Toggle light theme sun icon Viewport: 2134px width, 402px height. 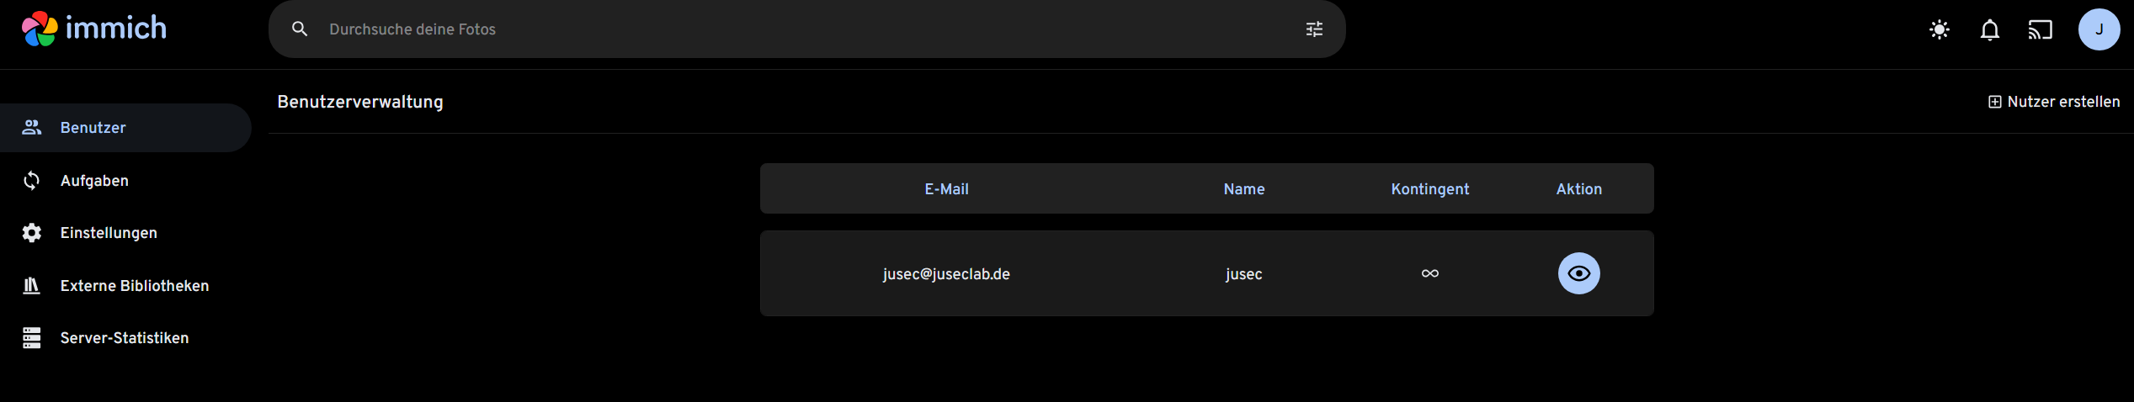coord(1940,30)
